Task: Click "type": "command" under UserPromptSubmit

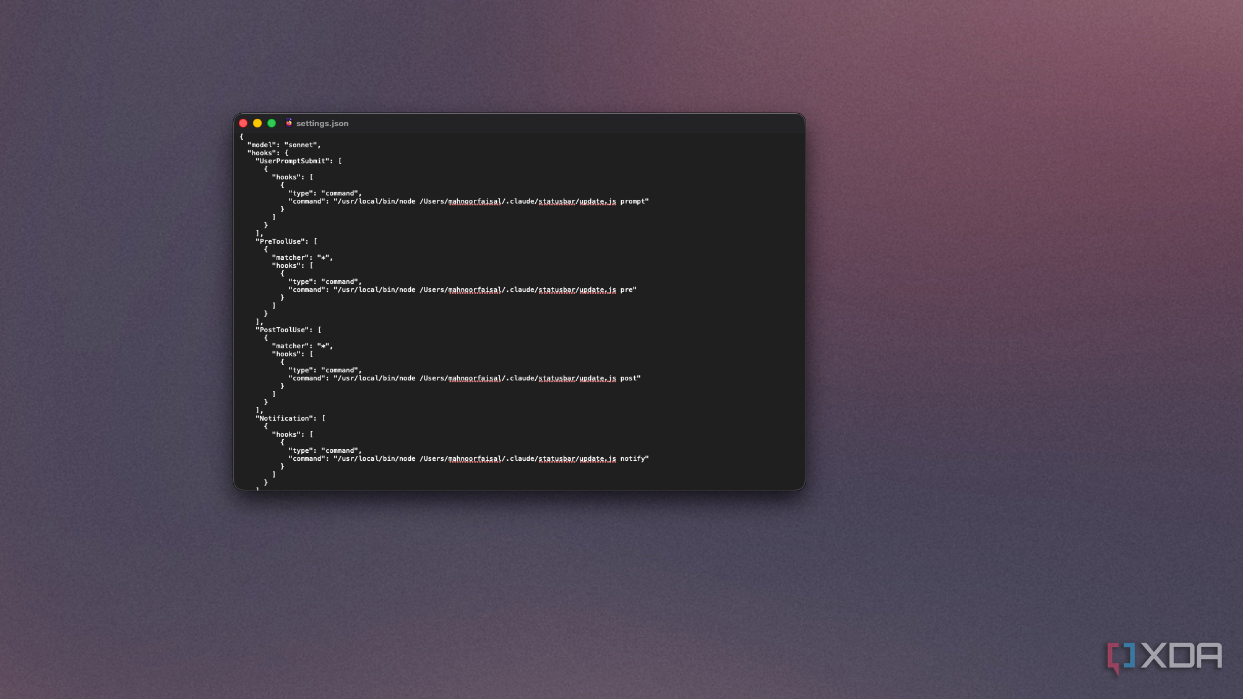Action: (325, 193)
